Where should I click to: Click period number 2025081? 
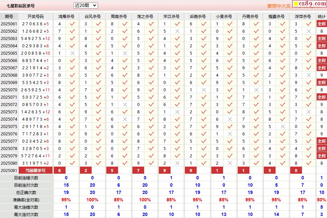9,170
